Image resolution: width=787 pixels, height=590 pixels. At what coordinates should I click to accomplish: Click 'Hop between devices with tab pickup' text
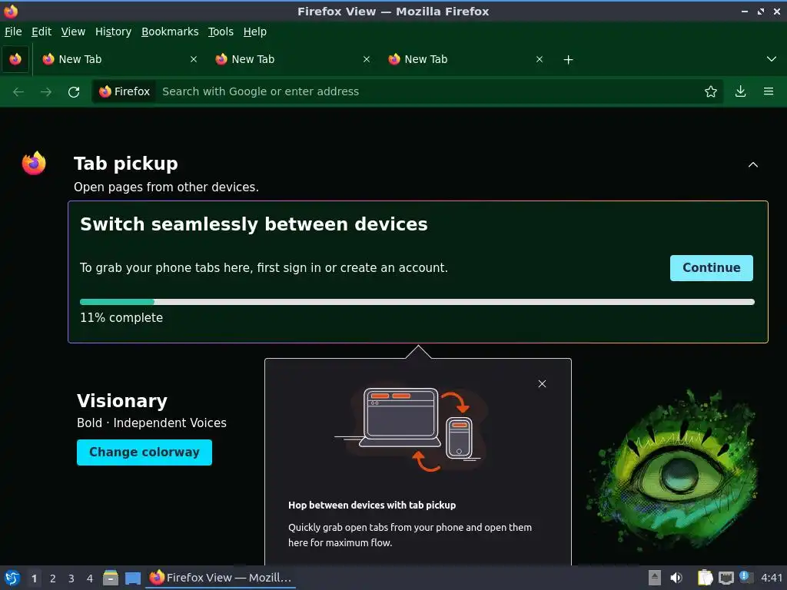coord(372,505)
